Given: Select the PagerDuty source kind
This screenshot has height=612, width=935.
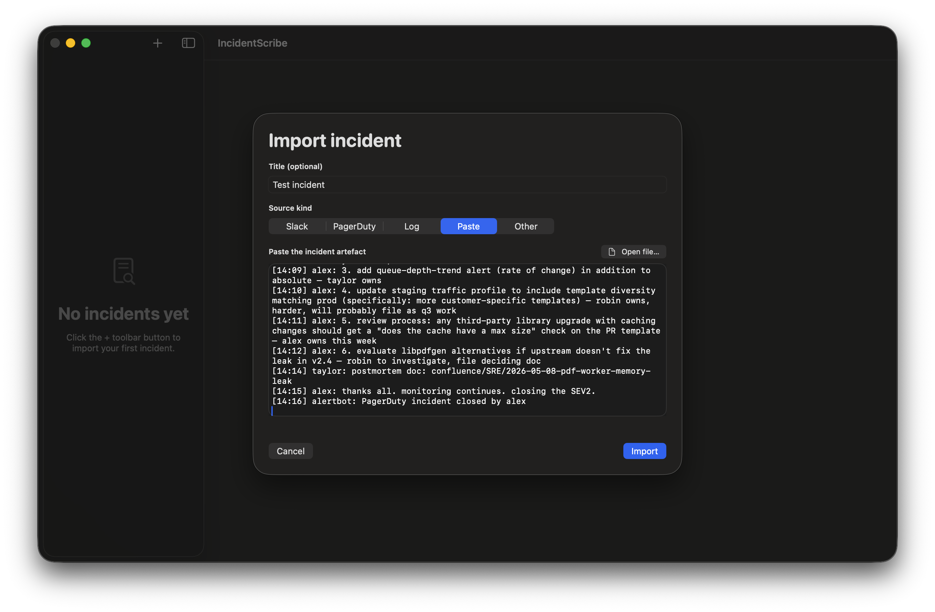Looking at the screenshot, I should [x=354, y=226].
